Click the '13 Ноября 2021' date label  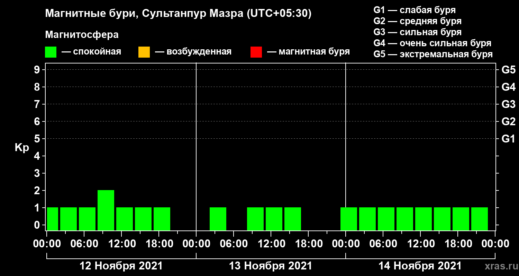(271, 266)
